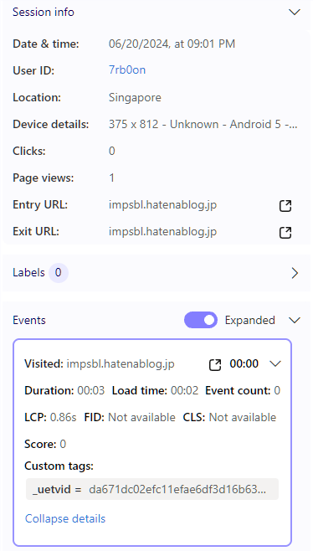Click Collapse details link
Screen dimensions: 313x551
(65, 518)
